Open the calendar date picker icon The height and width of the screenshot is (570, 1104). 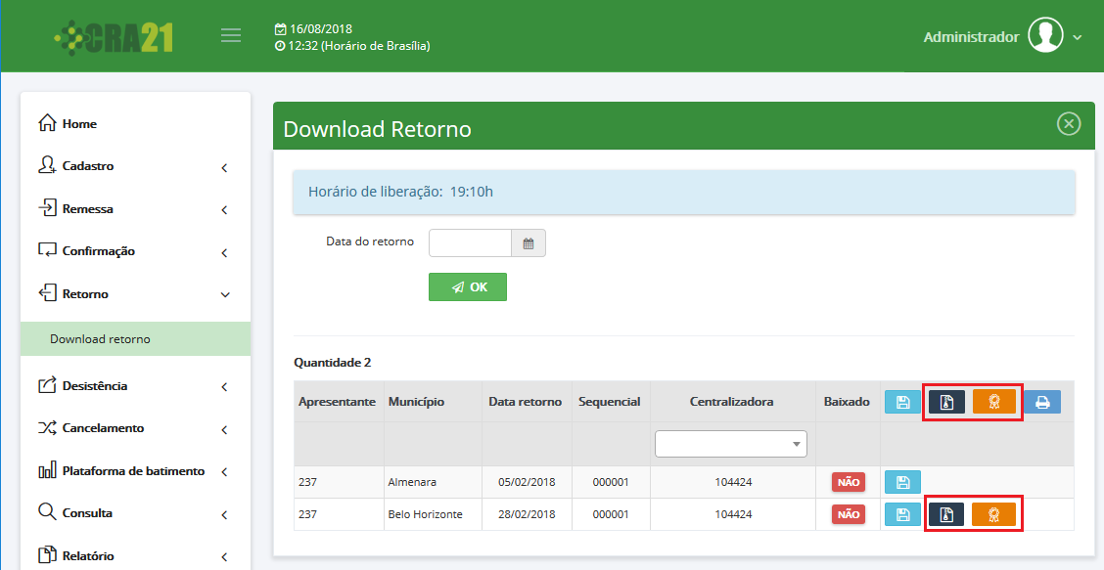pos(529,243)
